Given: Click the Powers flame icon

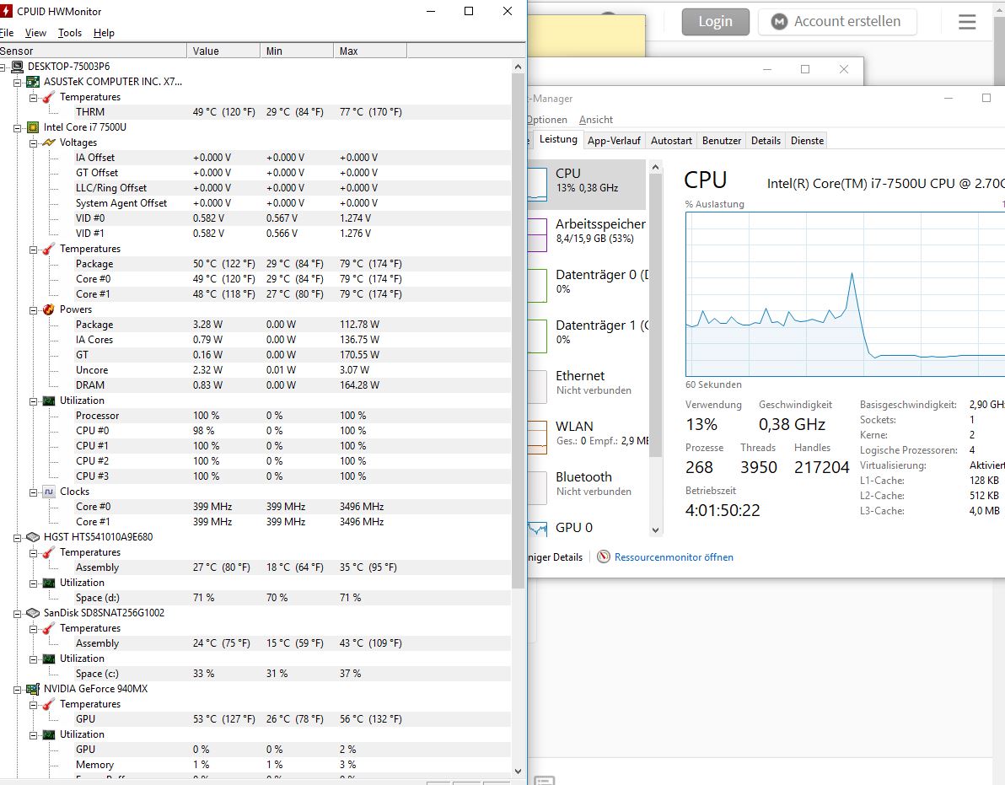Looking at the screenshot, I should 49,309.
